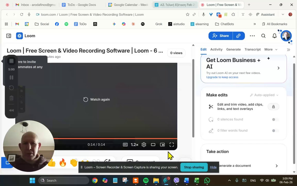This screenshot has height=186, width=297.
Task: React with the fire emoji
Action: tap(63, 163)
